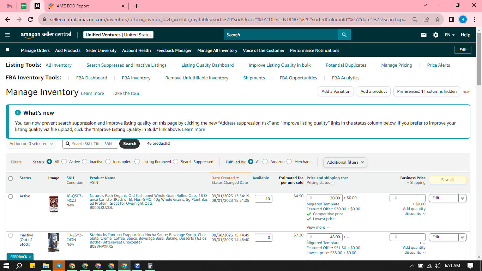Bookmark this page with the star icon
This screenshot has height=271, width=482.
(x=438, y=19)
